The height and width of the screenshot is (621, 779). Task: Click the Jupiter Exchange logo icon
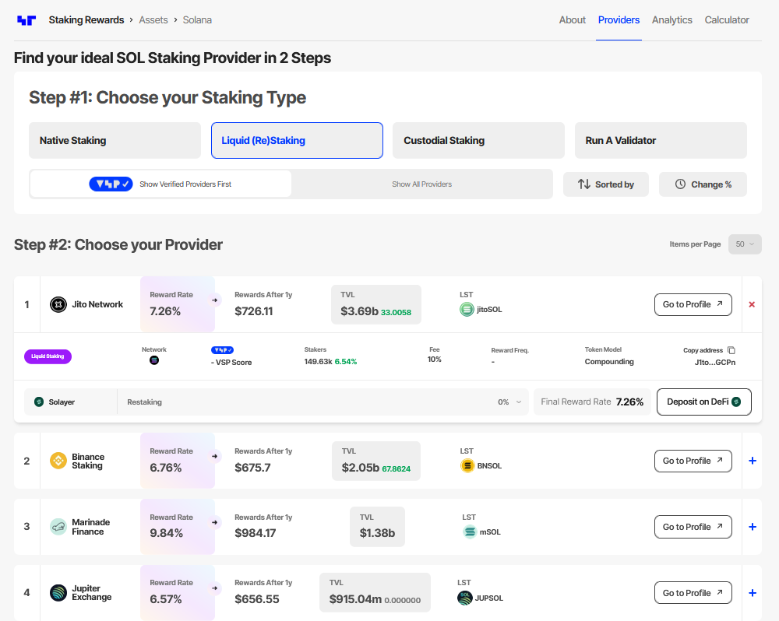58,593
